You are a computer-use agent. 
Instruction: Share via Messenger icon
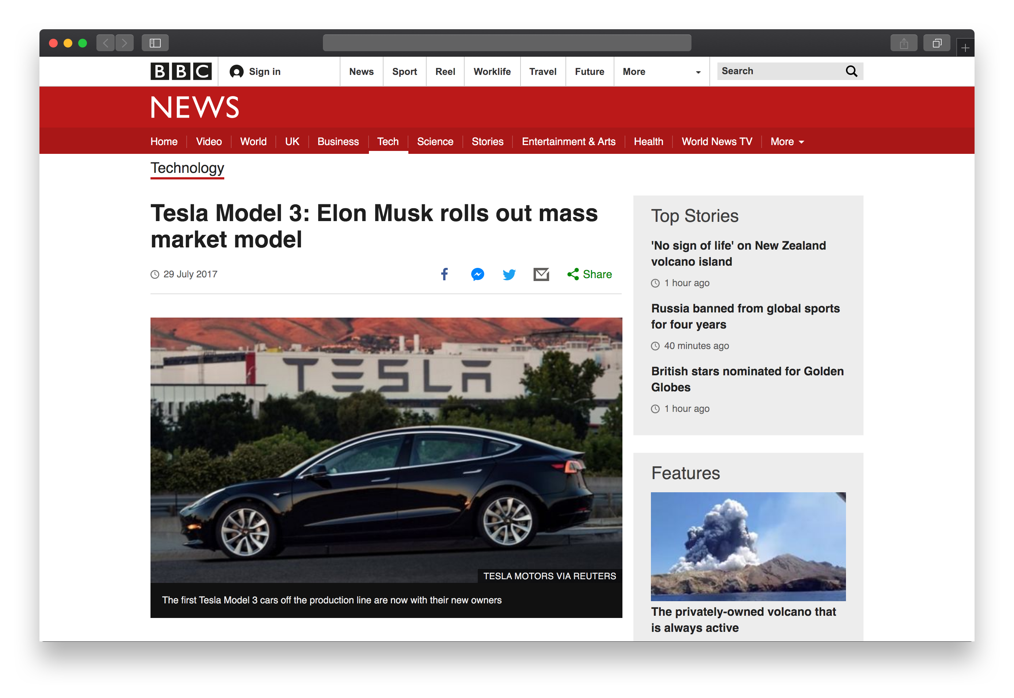pyautogui.click(x=477, y=274)
